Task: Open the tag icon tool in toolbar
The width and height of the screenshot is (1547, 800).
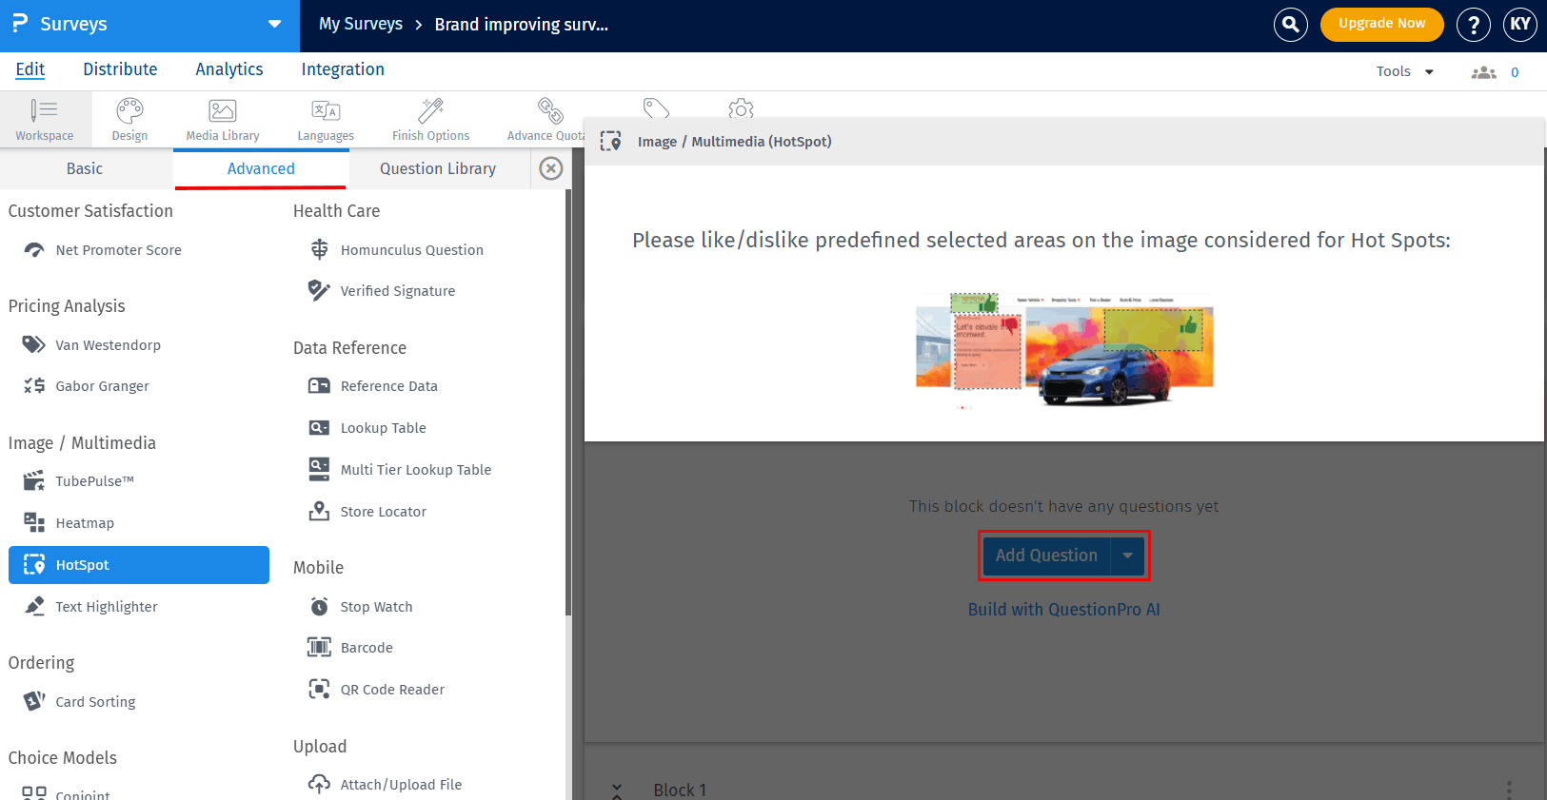Action: [x=656, y=108]
